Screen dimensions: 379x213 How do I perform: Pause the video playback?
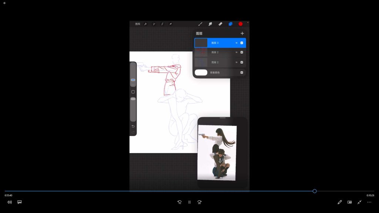coord(189,202)
